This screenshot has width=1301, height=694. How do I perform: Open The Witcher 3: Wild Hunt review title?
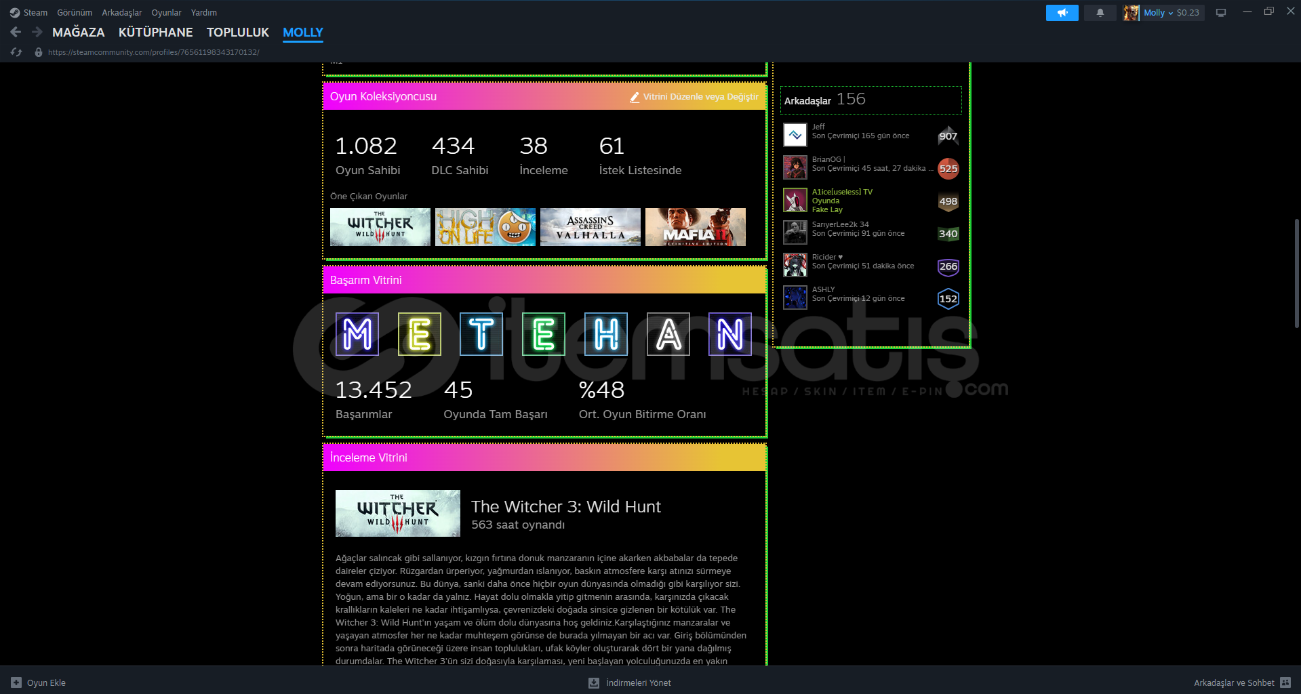tap(566, 506)
